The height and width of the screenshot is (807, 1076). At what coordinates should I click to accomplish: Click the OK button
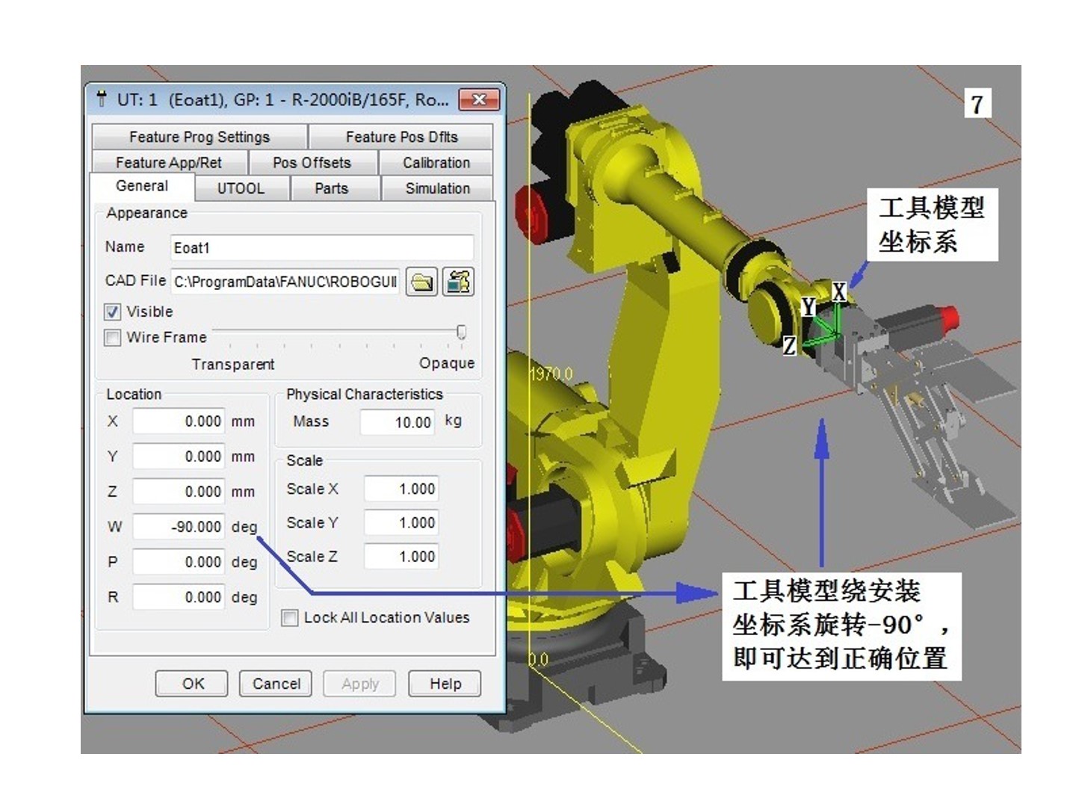tap(192, 684)
